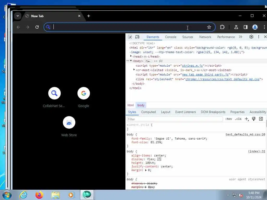267x200 pixels.
Task: Open DevTools customize three-dot menu
Action: tap(258, 37)
